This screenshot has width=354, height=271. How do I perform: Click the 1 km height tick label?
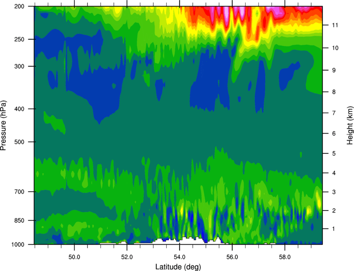(x=334, y=229)
